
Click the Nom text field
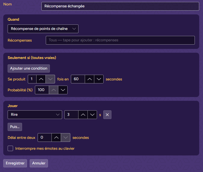pos(120,6)
